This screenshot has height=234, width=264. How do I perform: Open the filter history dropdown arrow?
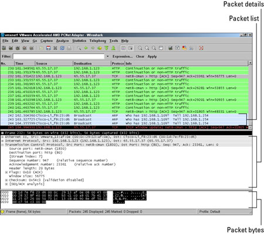click(107, 56)
